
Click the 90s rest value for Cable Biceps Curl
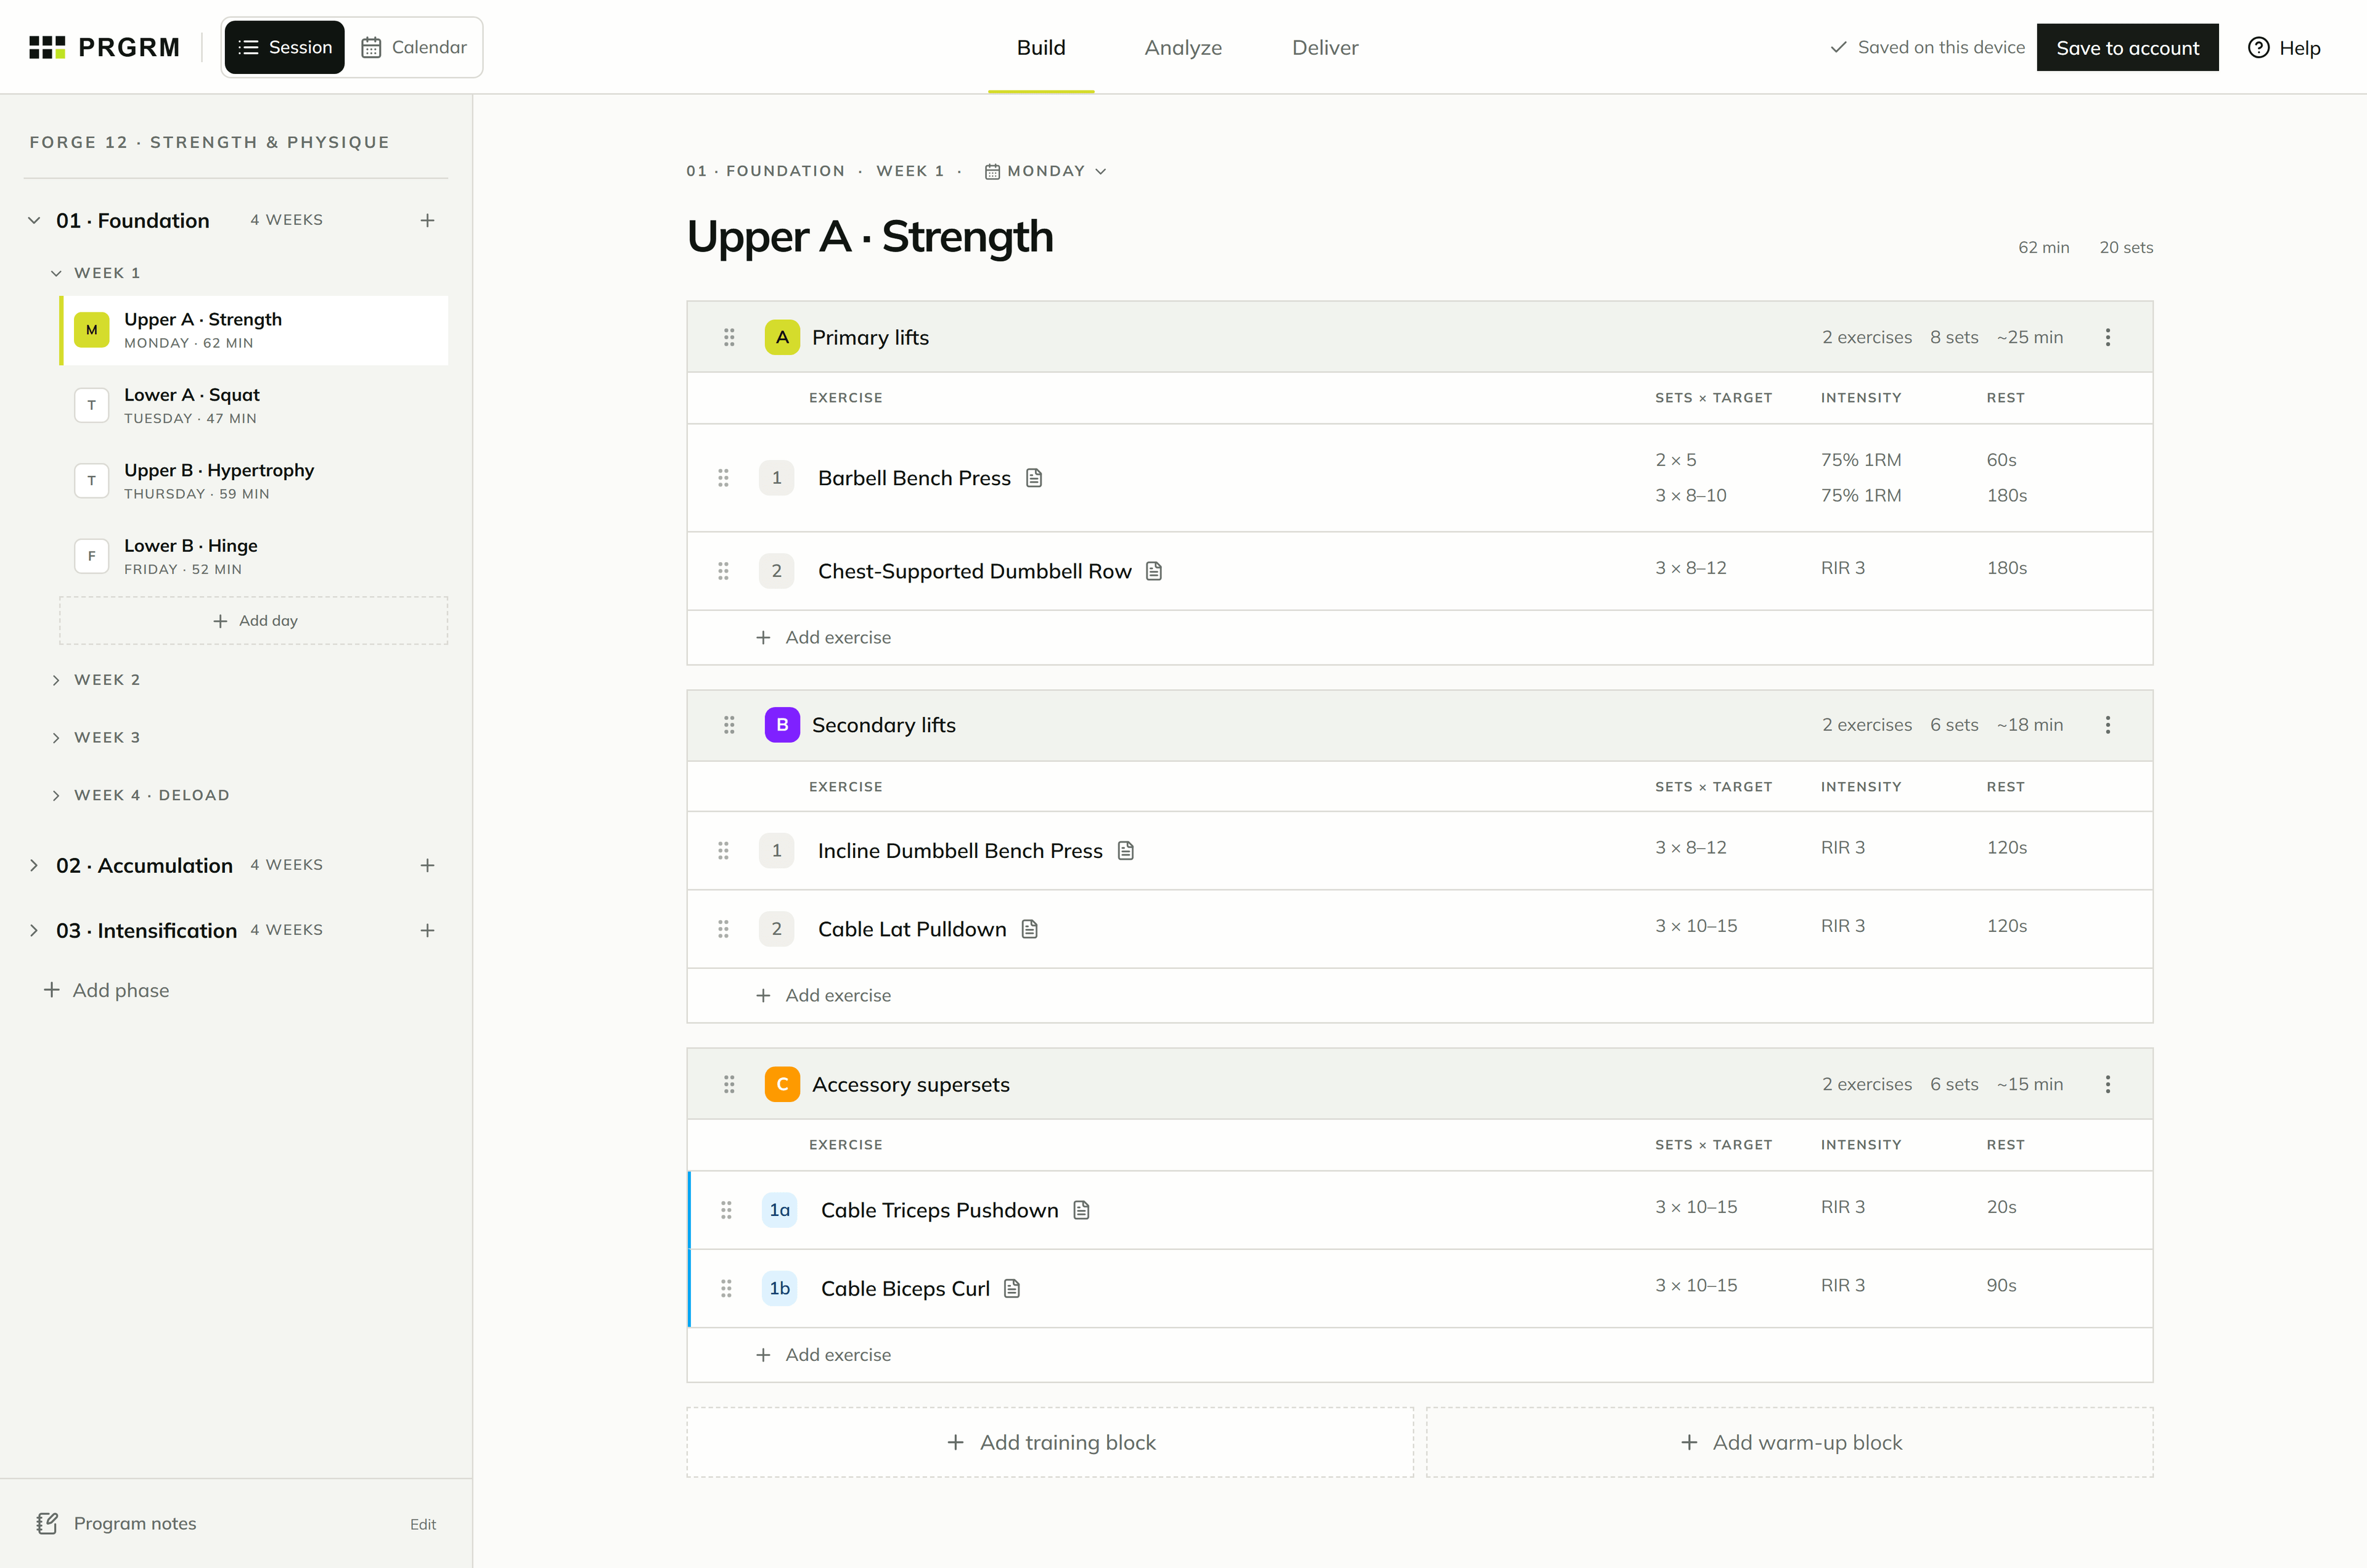(x=2001, y=1285)
